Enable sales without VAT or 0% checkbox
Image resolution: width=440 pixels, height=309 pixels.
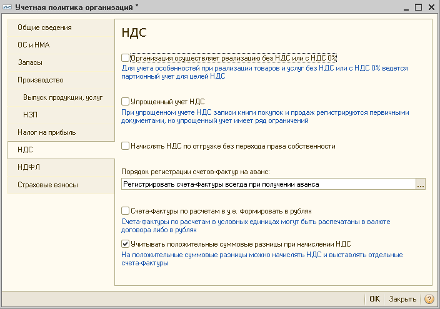tap(125, 58)
